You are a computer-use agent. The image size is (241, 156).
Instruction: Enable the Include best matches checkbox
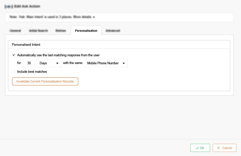pos(14,72)
